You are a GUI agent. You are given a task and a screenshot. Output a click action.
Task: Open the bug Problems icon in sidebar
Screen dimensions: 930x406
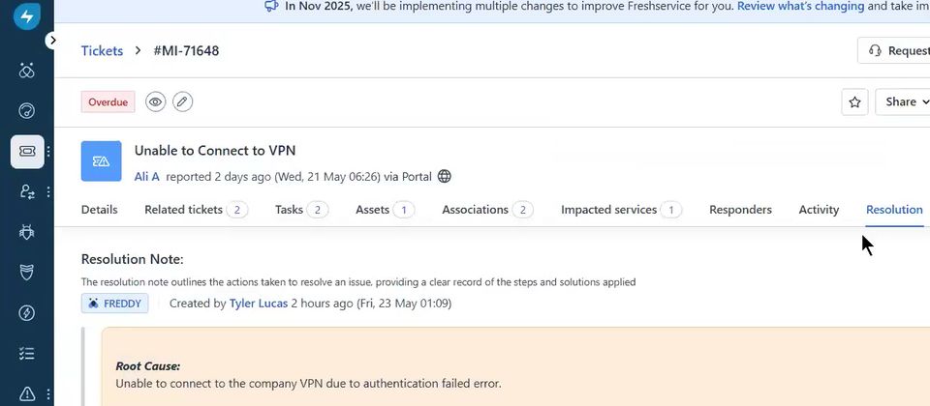coord(27,232)
